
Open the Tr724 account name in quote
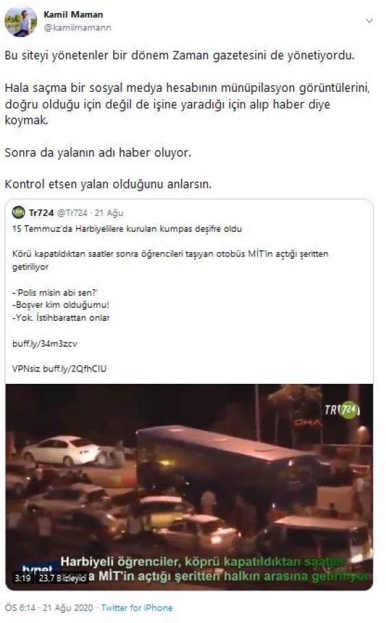click(x=41, y=213)
